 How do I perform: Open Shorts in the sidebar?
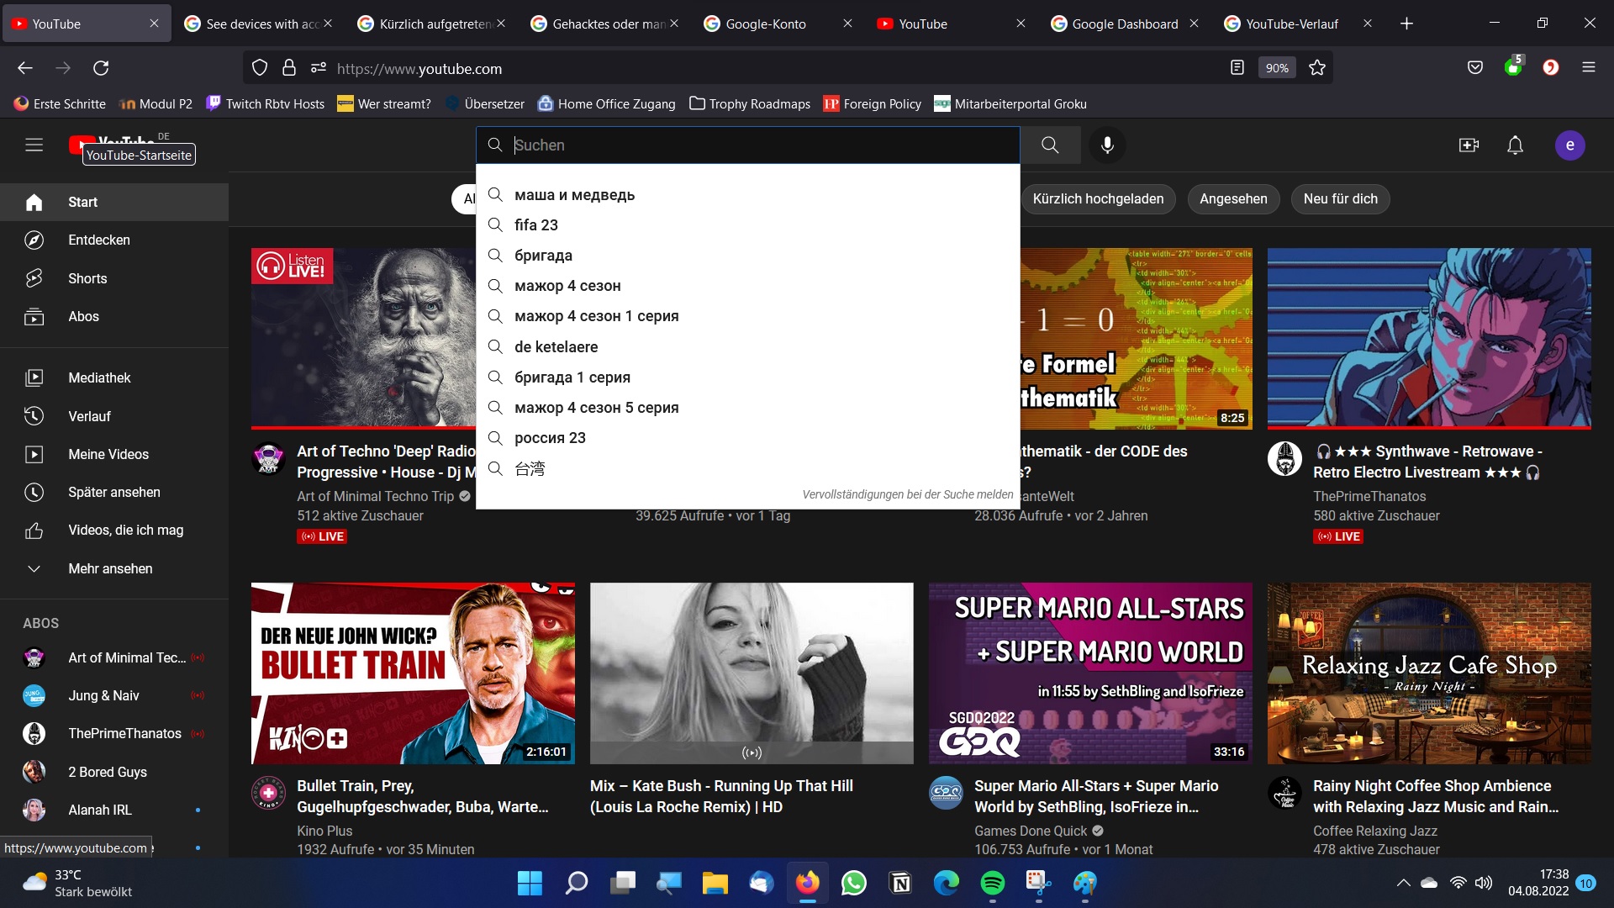(114, 278)
